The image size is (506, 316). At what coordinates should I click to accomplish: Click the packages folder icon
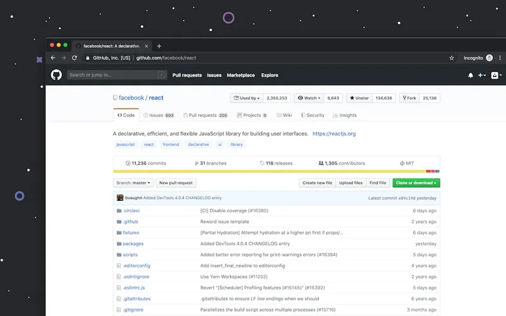(x=119, y=244)
